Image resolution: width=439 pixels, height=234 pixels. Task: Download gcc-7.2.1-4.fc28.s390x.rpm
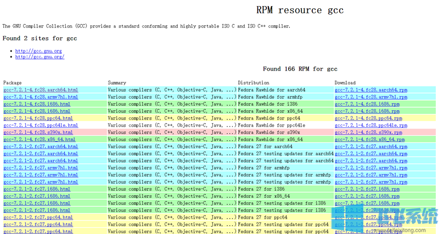click(x=368, y=133)
